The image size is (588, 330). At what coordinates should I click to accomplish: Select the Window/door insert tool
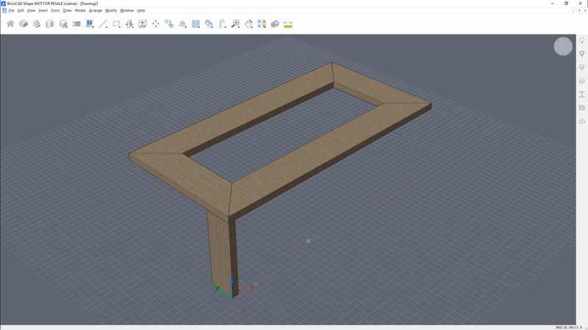click(x=90, y=24)
